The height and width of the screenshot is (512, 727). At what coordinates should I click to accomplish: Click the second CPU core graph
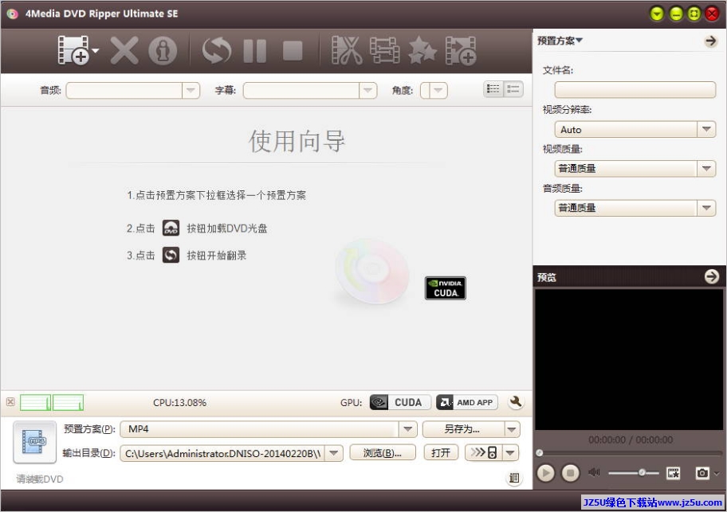69,403
